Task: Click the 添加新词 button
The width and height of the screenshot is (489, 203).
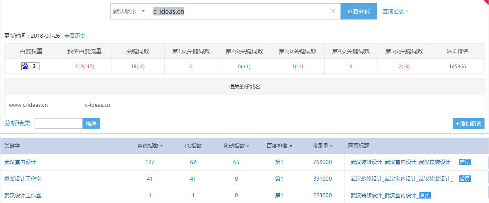Action: click(468, 124)
